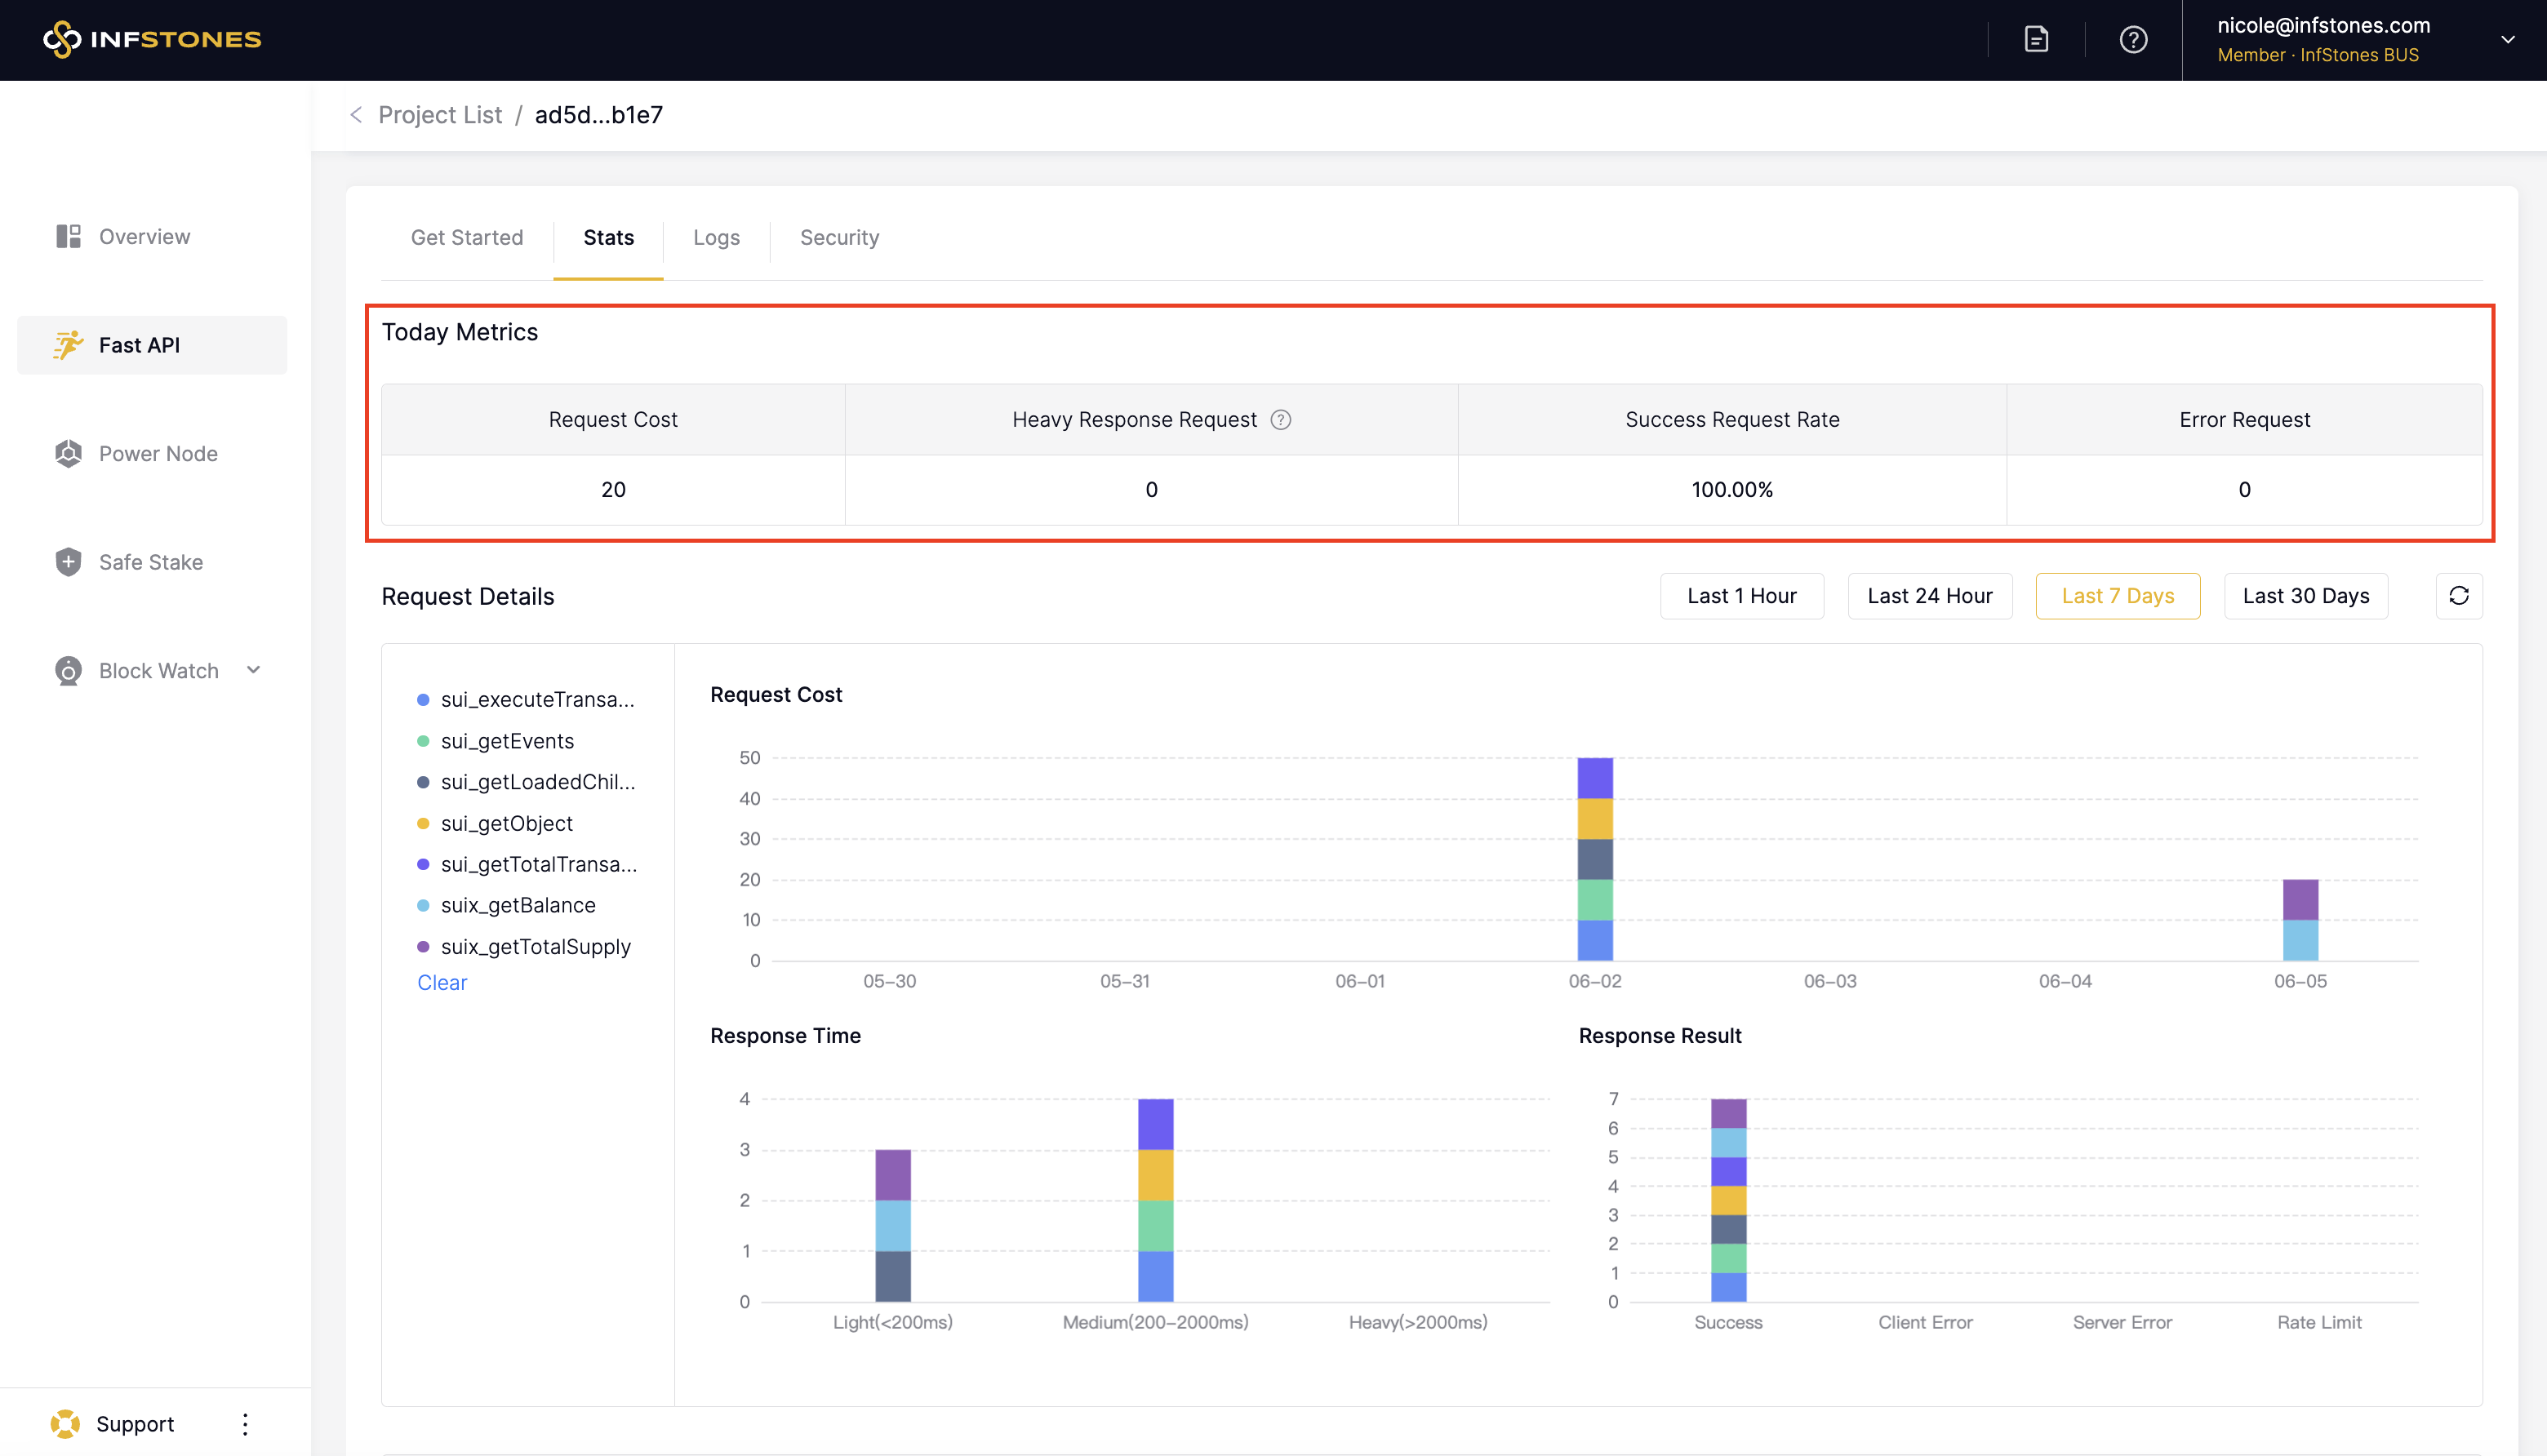Switch to the Security tab
2547x1456 pixels.
(x=839, y=237)
